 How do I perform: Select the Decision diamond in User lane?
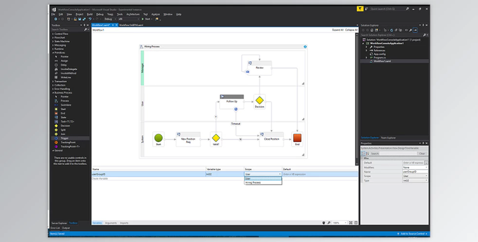(x=259, y=100)
